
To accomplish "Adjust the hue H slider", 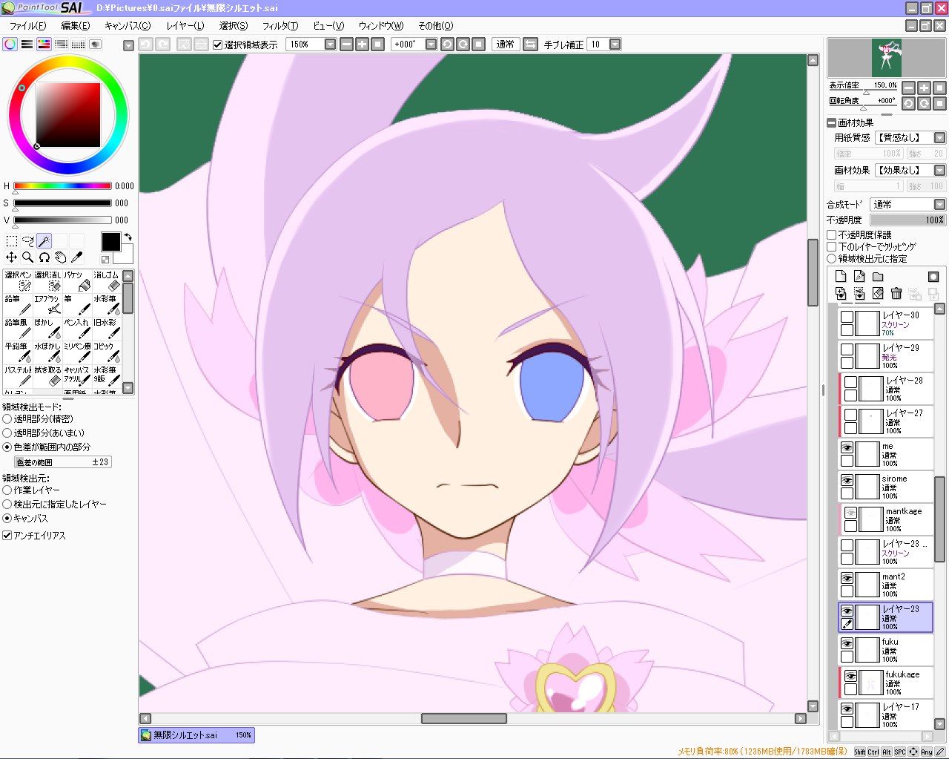I will coord(62,186).
